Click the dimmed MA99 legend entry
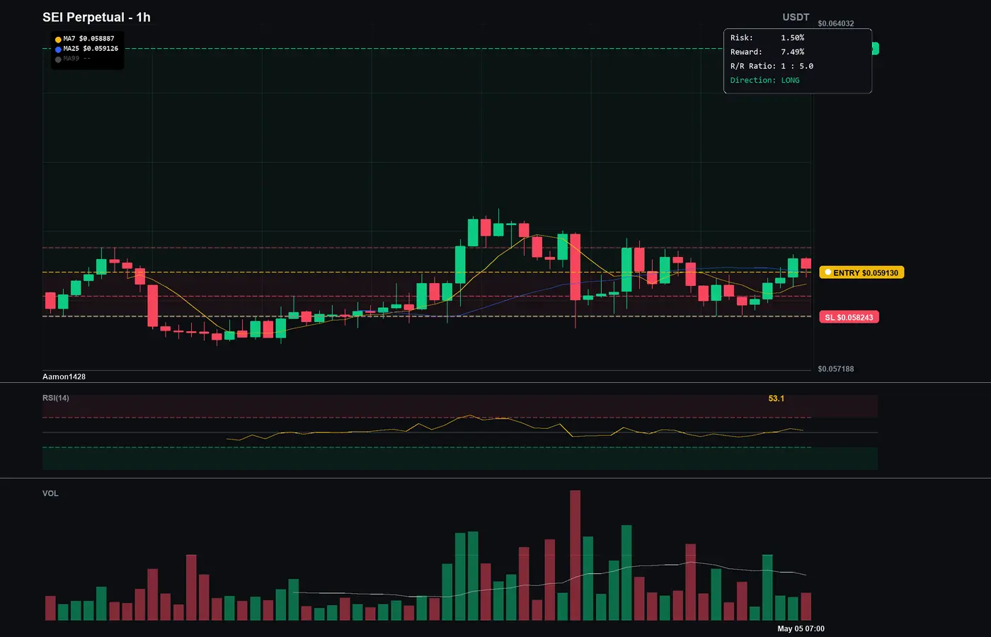991x637 pixels. tap(76, 59)
